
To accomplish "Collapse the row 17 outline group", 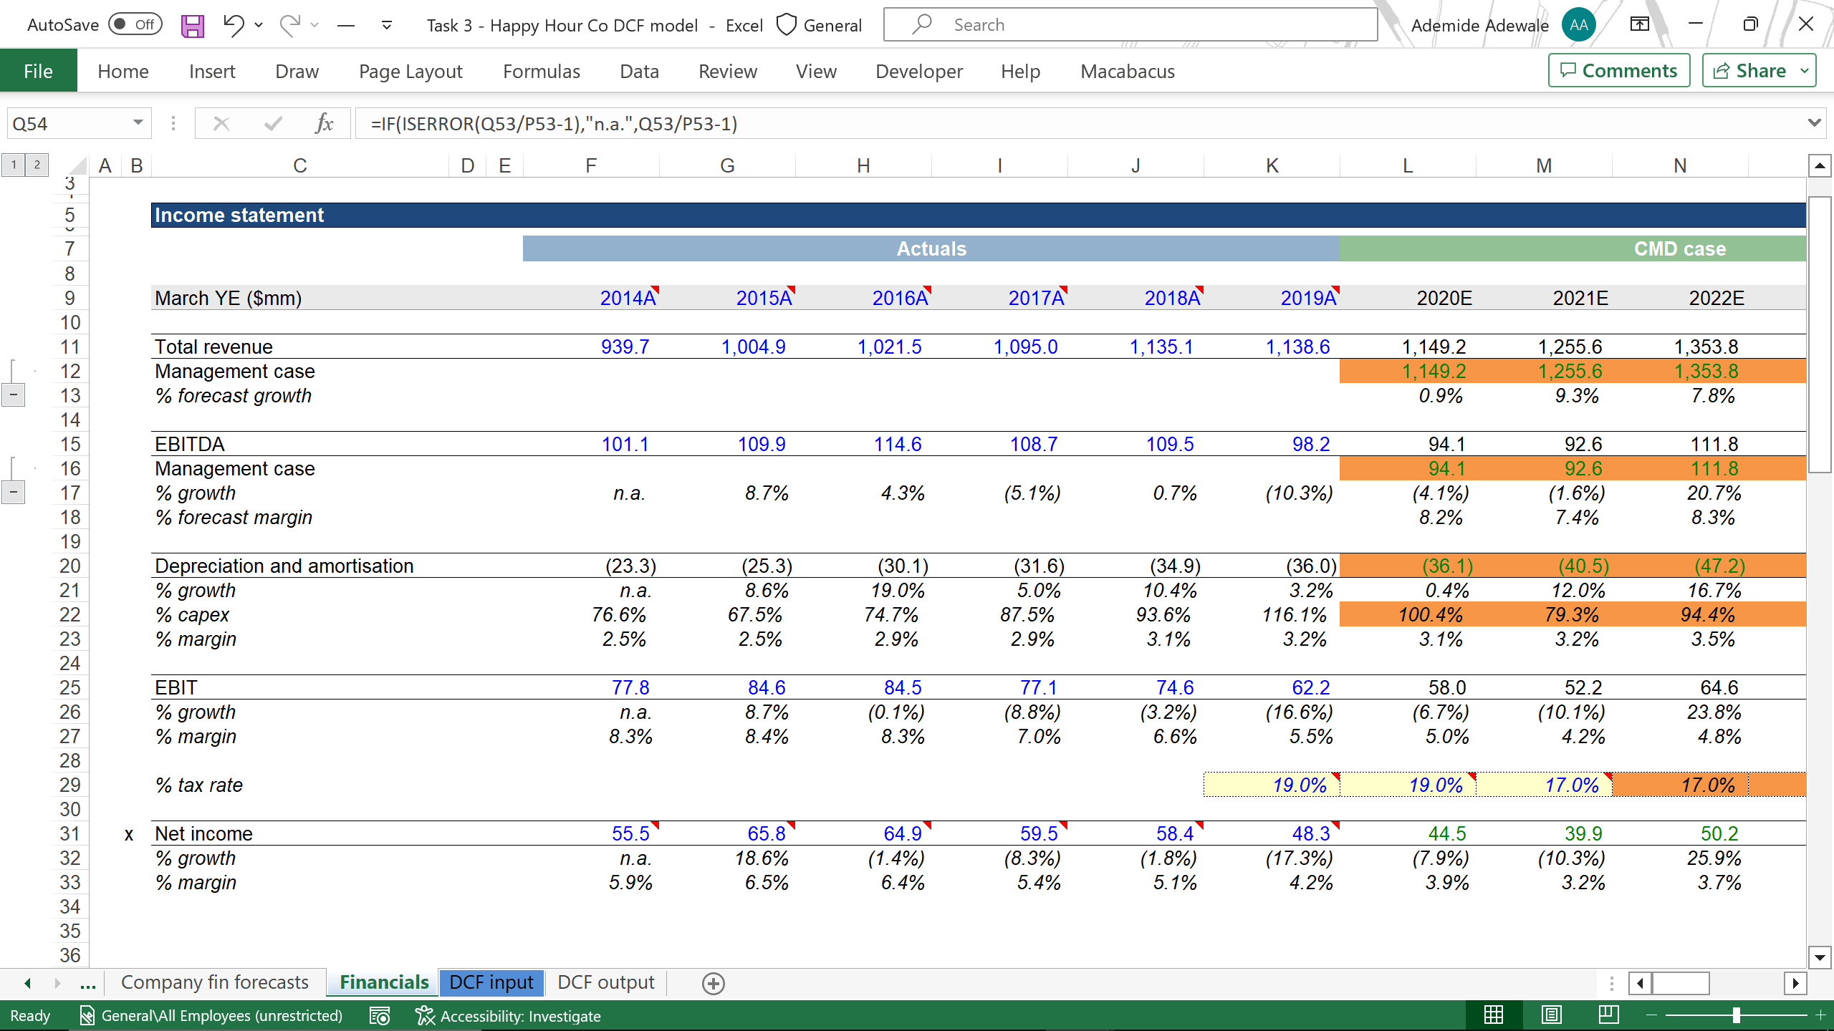I will click(x=14, y=493).
